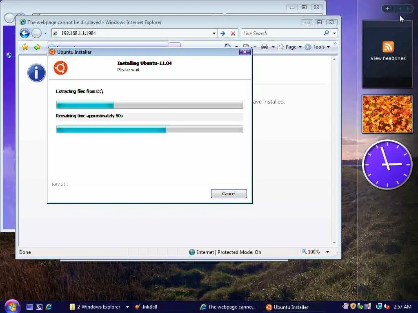Switch to InkBall in taskbar
The image size is (418, 313).
pos(146,307)
